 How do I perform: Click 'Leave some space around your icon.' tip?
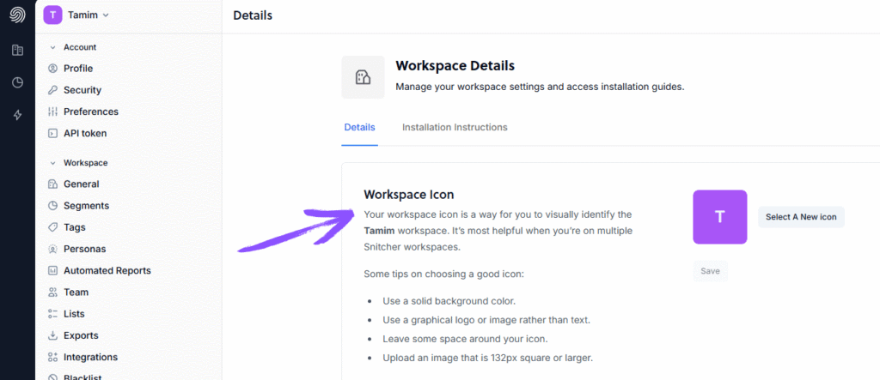click(x=464, y=339)
